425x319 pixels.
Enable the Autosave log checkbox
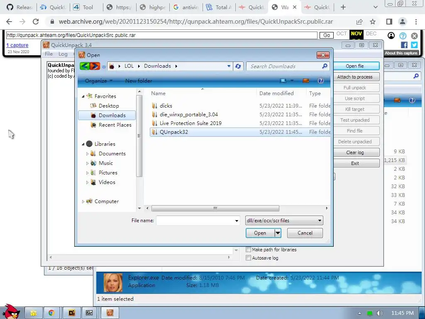click(x=248, y=258)
